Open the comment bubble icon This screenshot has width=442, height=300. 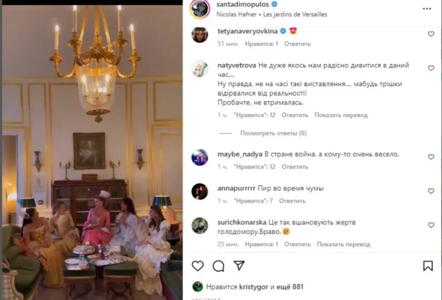point(219,266)
